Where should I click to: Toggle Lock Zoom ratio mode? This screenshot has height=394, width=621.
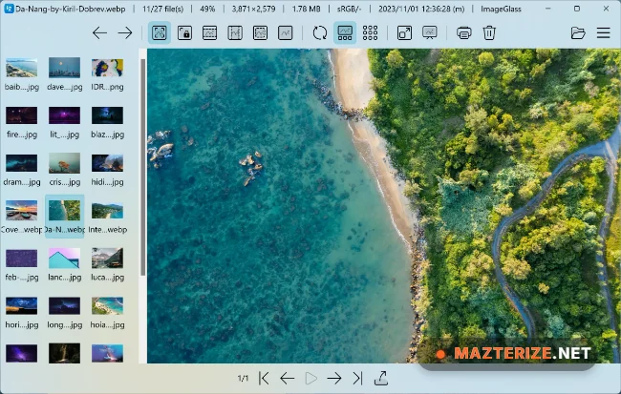184,32
